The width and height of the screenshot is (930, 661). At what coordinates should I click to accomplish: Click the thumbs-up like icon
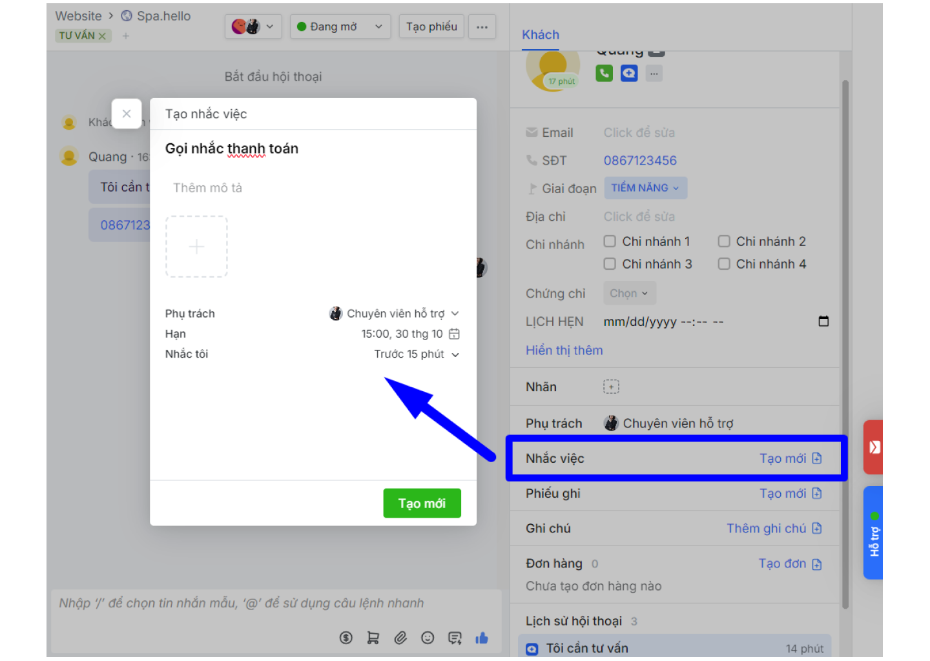pos(482,638)
